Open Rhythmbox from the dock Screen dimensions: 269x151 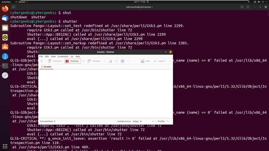tap(5, 37)
